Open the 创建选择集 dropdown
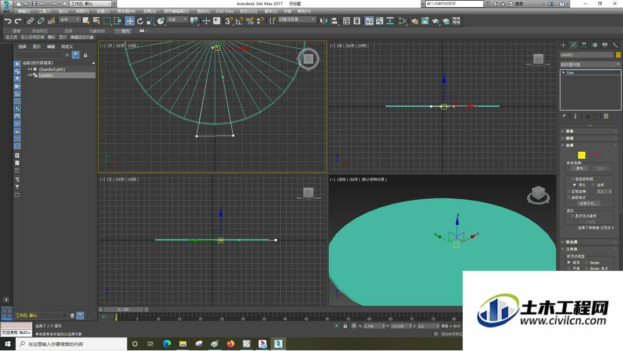 tap(297, 19)
